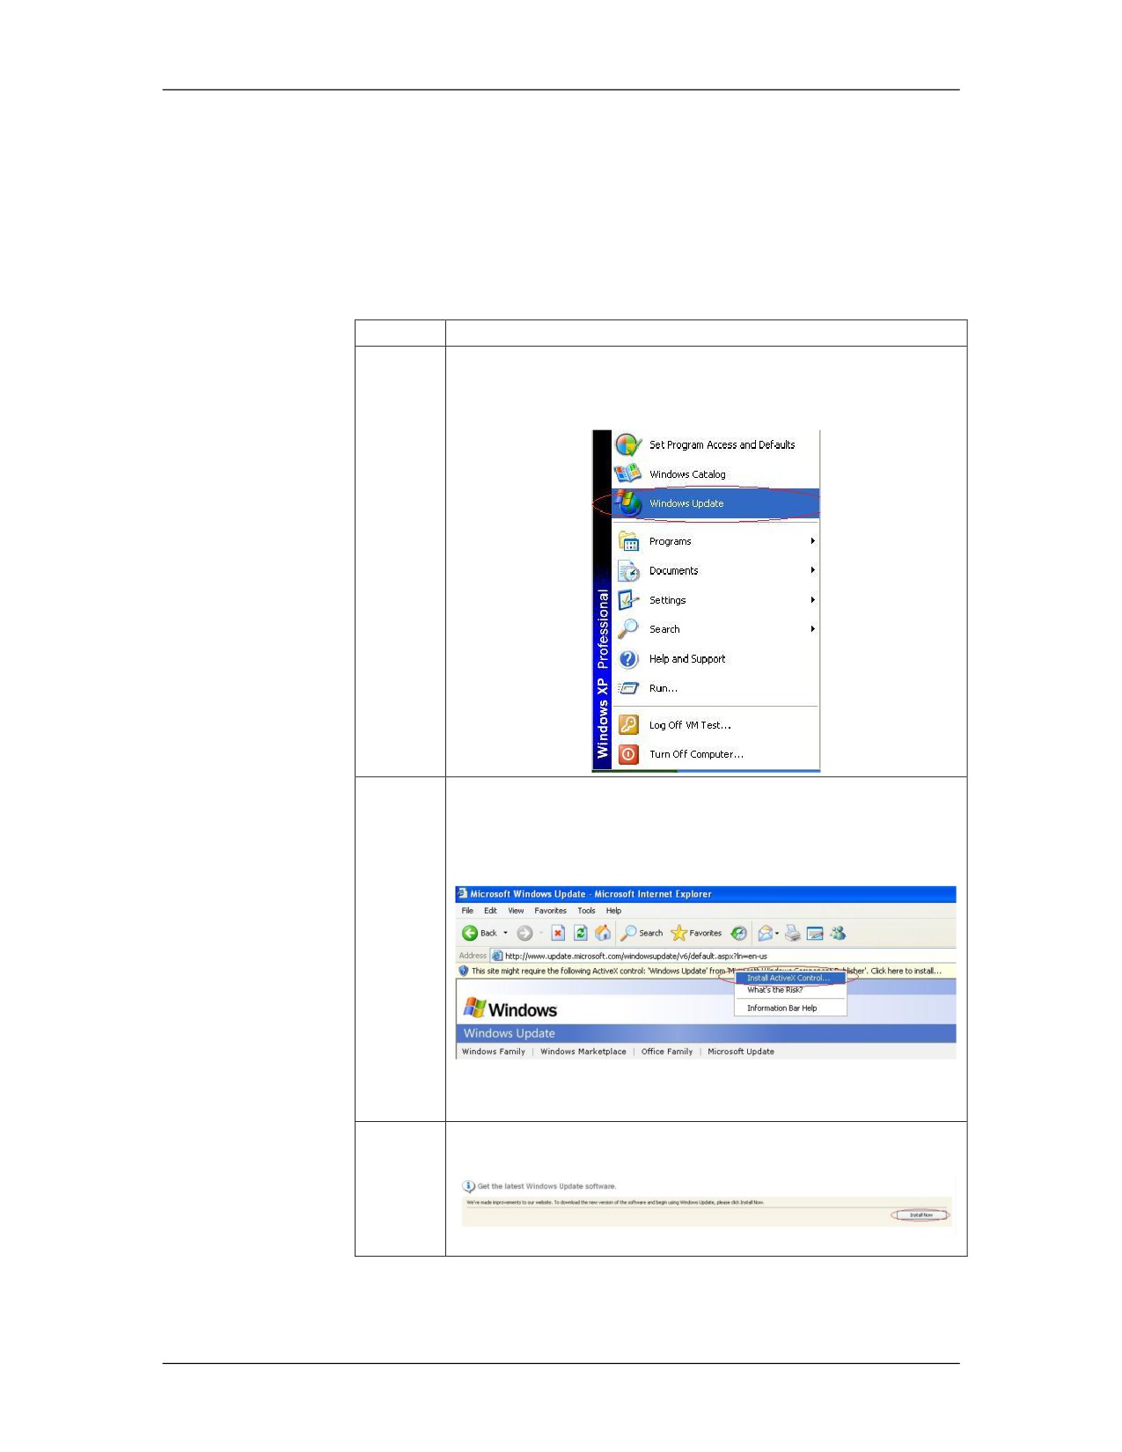
Task: Select Information Bar Help from the popup
Action: (790, 1008)
